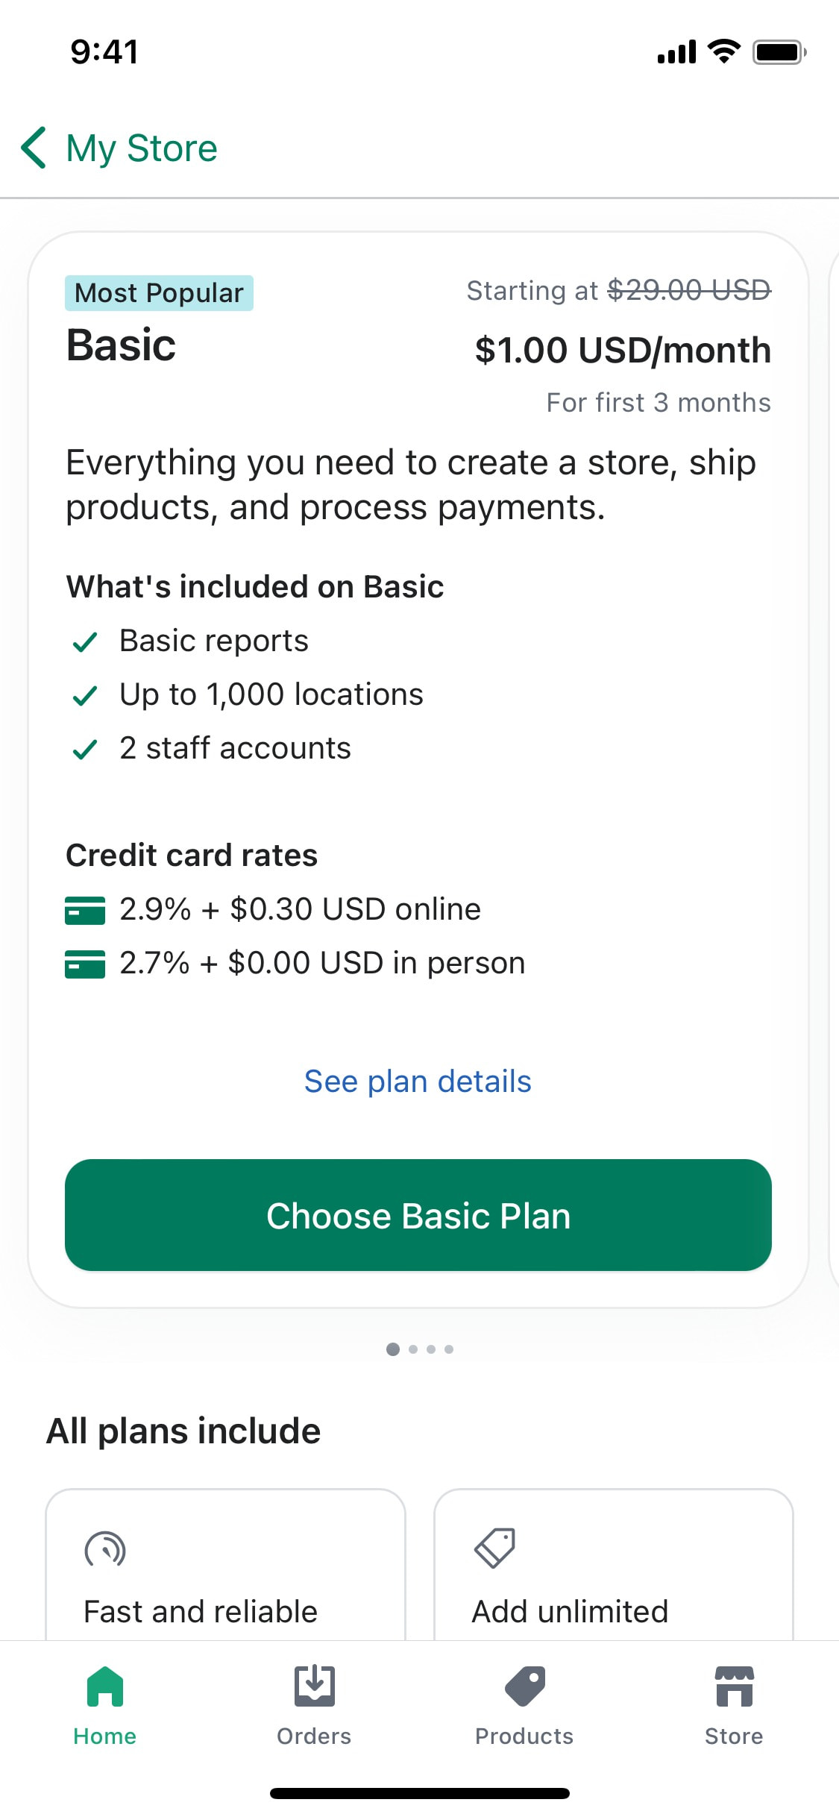Tap the credit card icon beside online rate
The height and width of the screenshot is (1817, 839).
point(85,911)
